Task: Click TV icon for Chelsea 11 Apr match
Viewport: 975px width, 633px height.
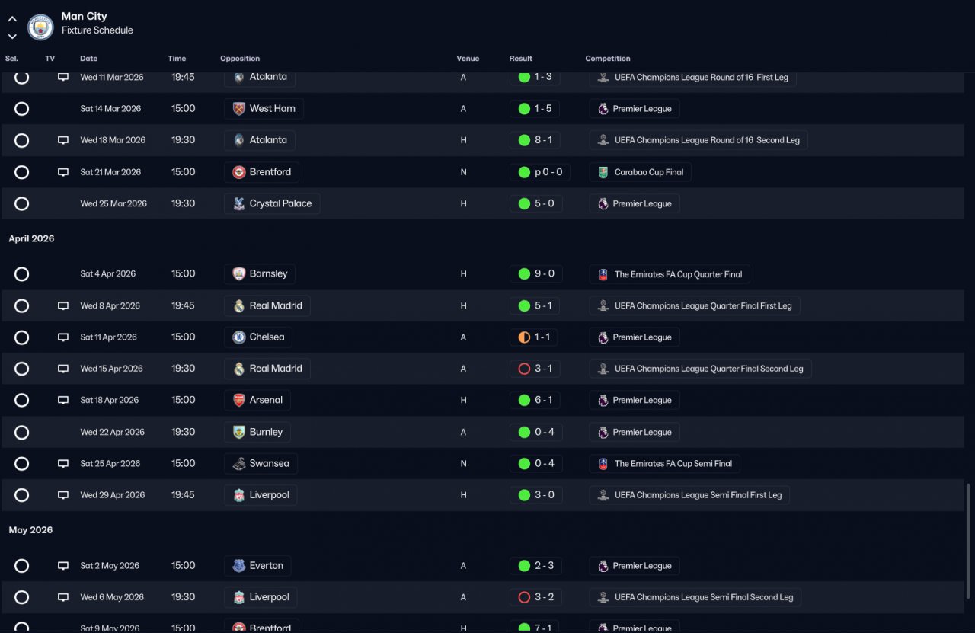Action: tap(63, 337)
